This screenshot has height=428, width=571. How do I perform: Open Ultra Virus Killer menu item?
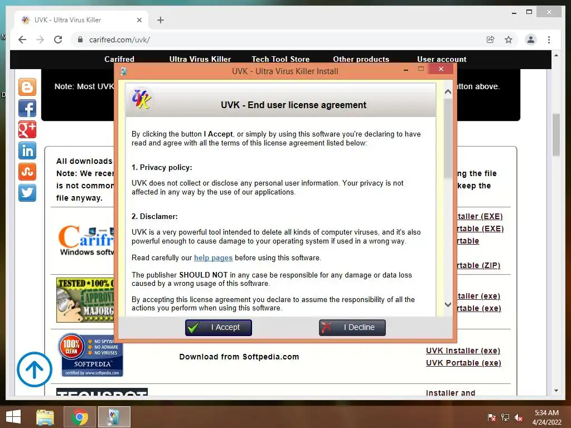[200, 59]
